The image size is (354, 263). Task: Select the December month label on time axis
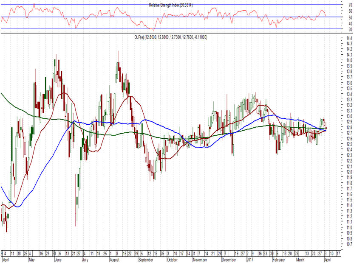(x=228, y=259)
